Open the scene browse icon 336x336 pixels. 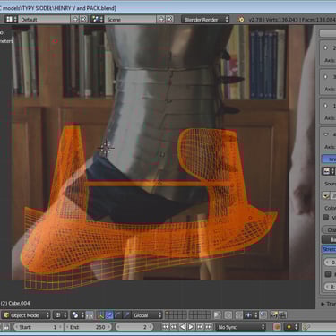tap(97, 20)
